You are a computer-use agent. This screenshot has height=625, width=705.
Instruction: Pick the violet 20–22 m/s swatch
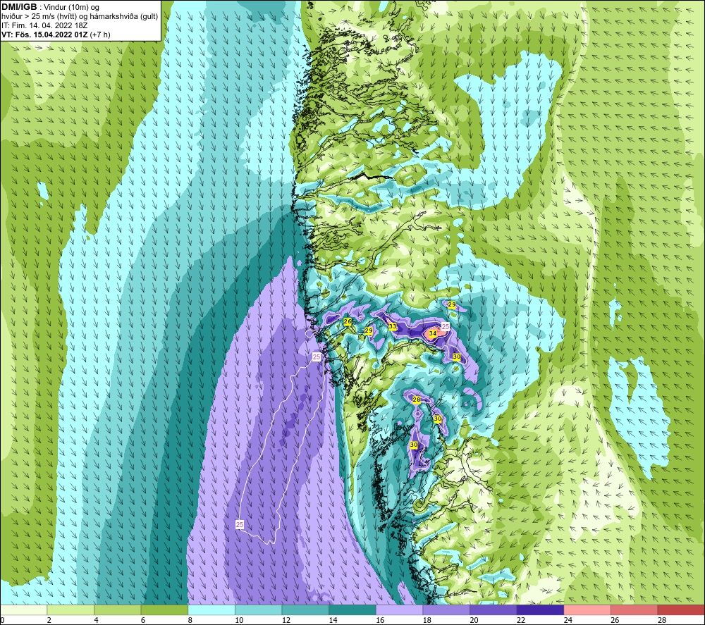pyautogui.click(x=493, y=609)
